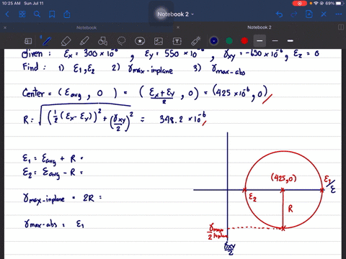Screen dimensions: 346x259
Task: Bookmark this page
Action: click(52, 14)
